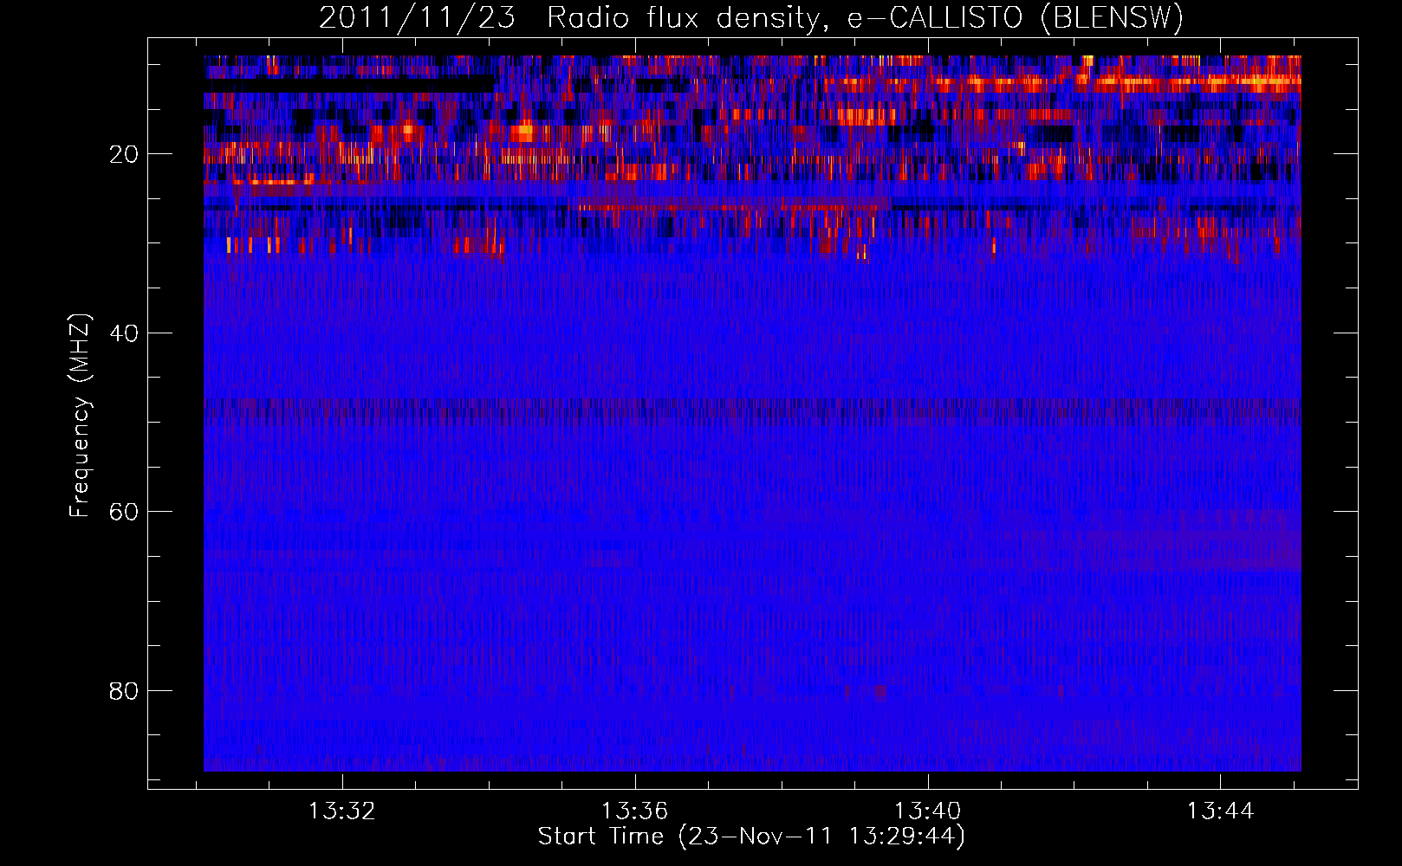Click the 'Start Time (23-Nov-11 13:29:44)' label
Viewport: 1402px width, 866px height.
[751, 837]
